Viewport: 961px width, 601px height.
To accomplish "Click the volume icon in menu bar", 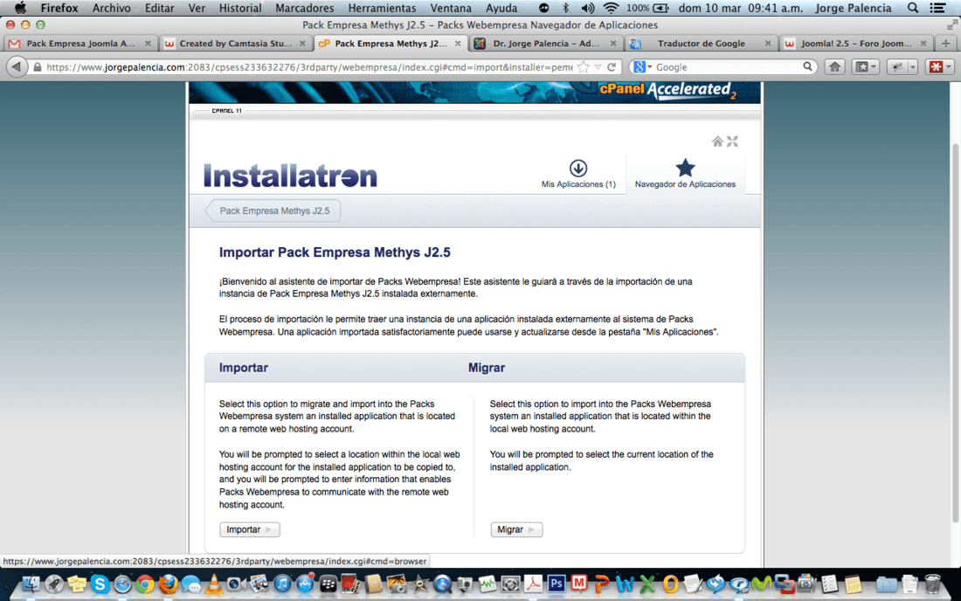I will [587, 8].
